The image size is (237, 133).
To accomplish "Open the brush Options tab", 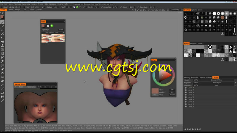I will 194,10.
